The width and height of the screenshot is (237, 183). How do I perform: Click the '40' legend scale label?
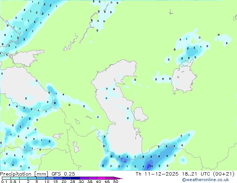point(98,182)
